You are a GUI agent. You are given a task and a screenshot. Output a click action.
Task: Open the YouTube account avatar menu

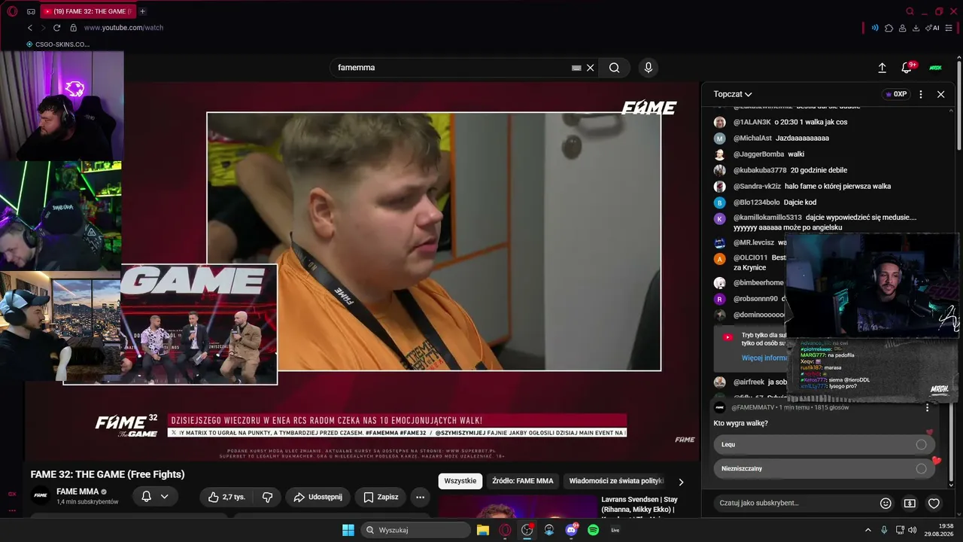[936, 68]
